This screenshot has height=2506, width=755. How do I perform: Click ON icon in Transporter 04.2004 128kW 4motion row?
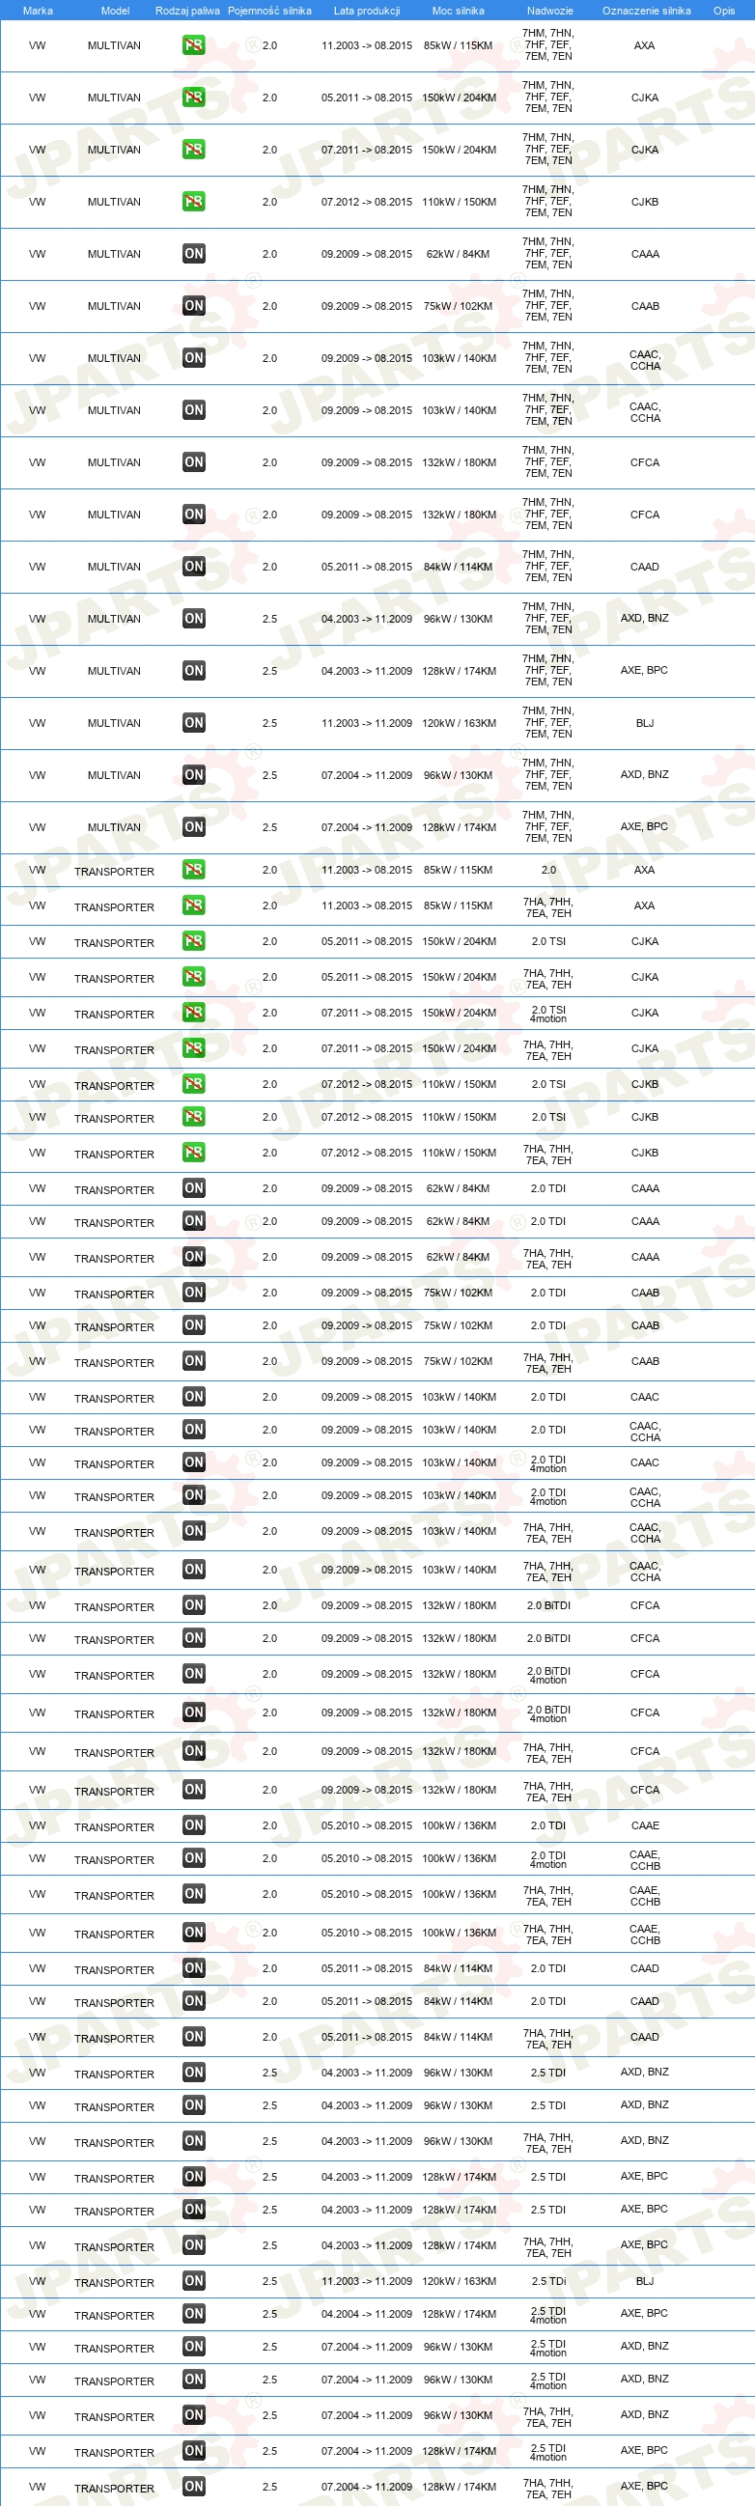194,2313
